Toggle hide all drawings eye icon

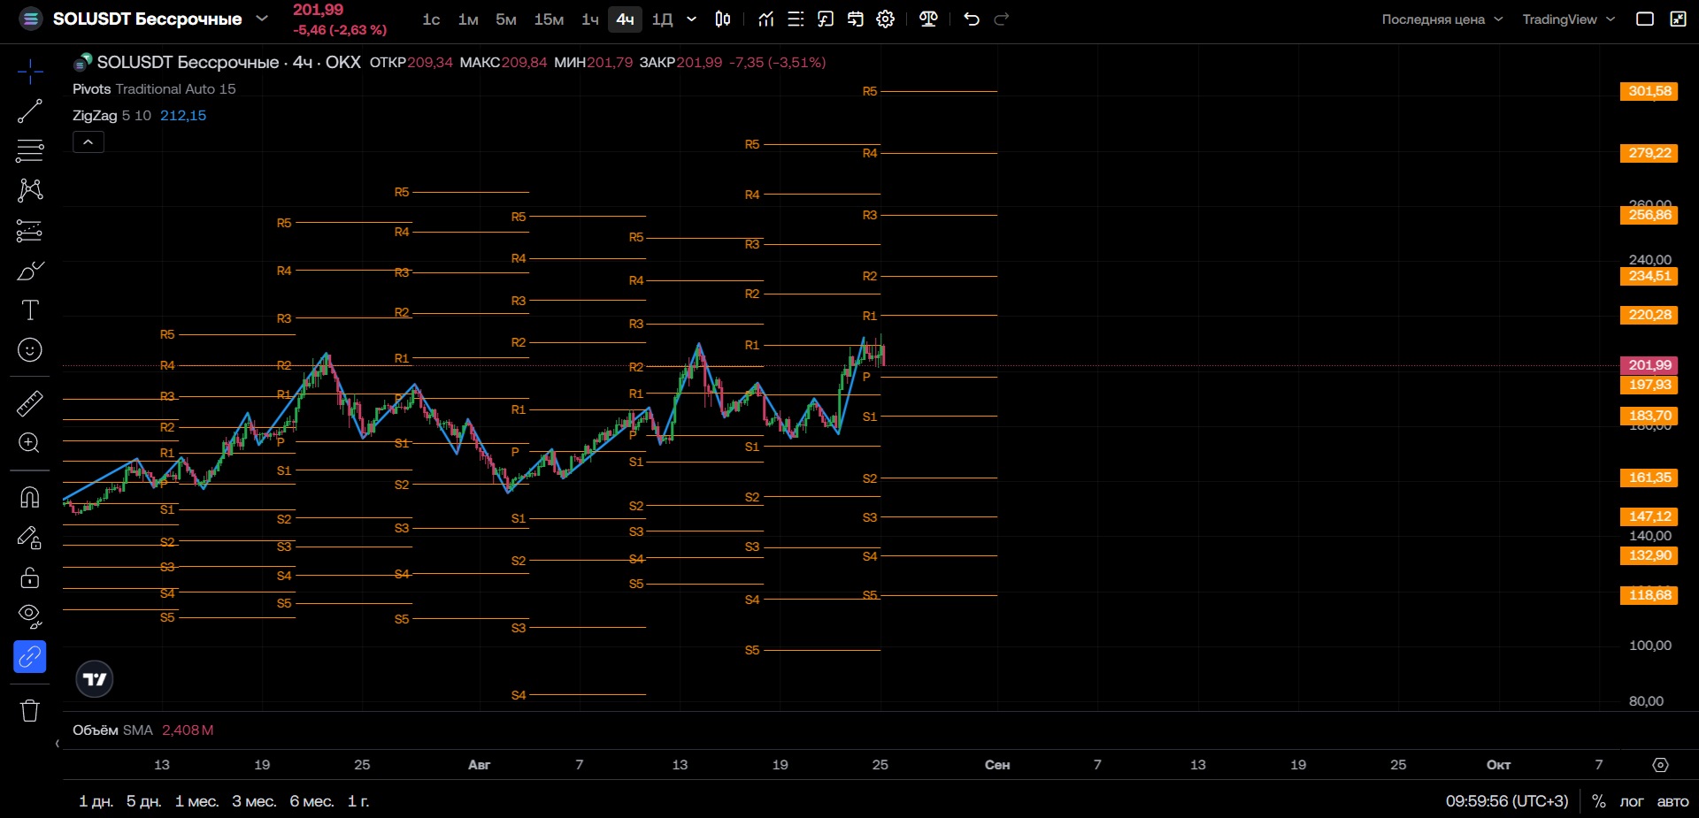[30, 616]
